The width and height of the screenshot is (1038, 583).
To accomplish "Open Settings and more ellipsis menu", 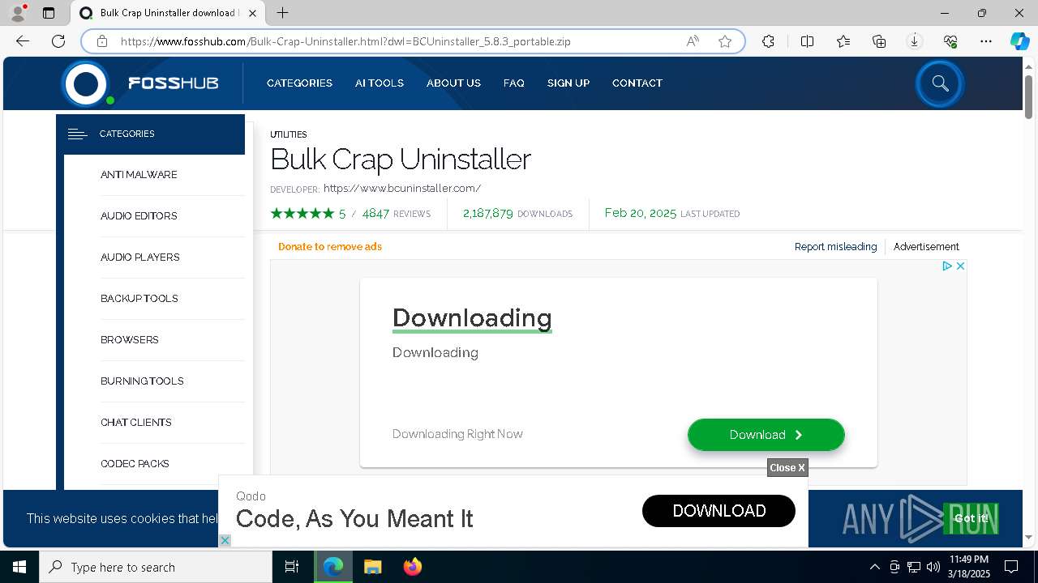I will pyautogui.click(x=986, y=41).
